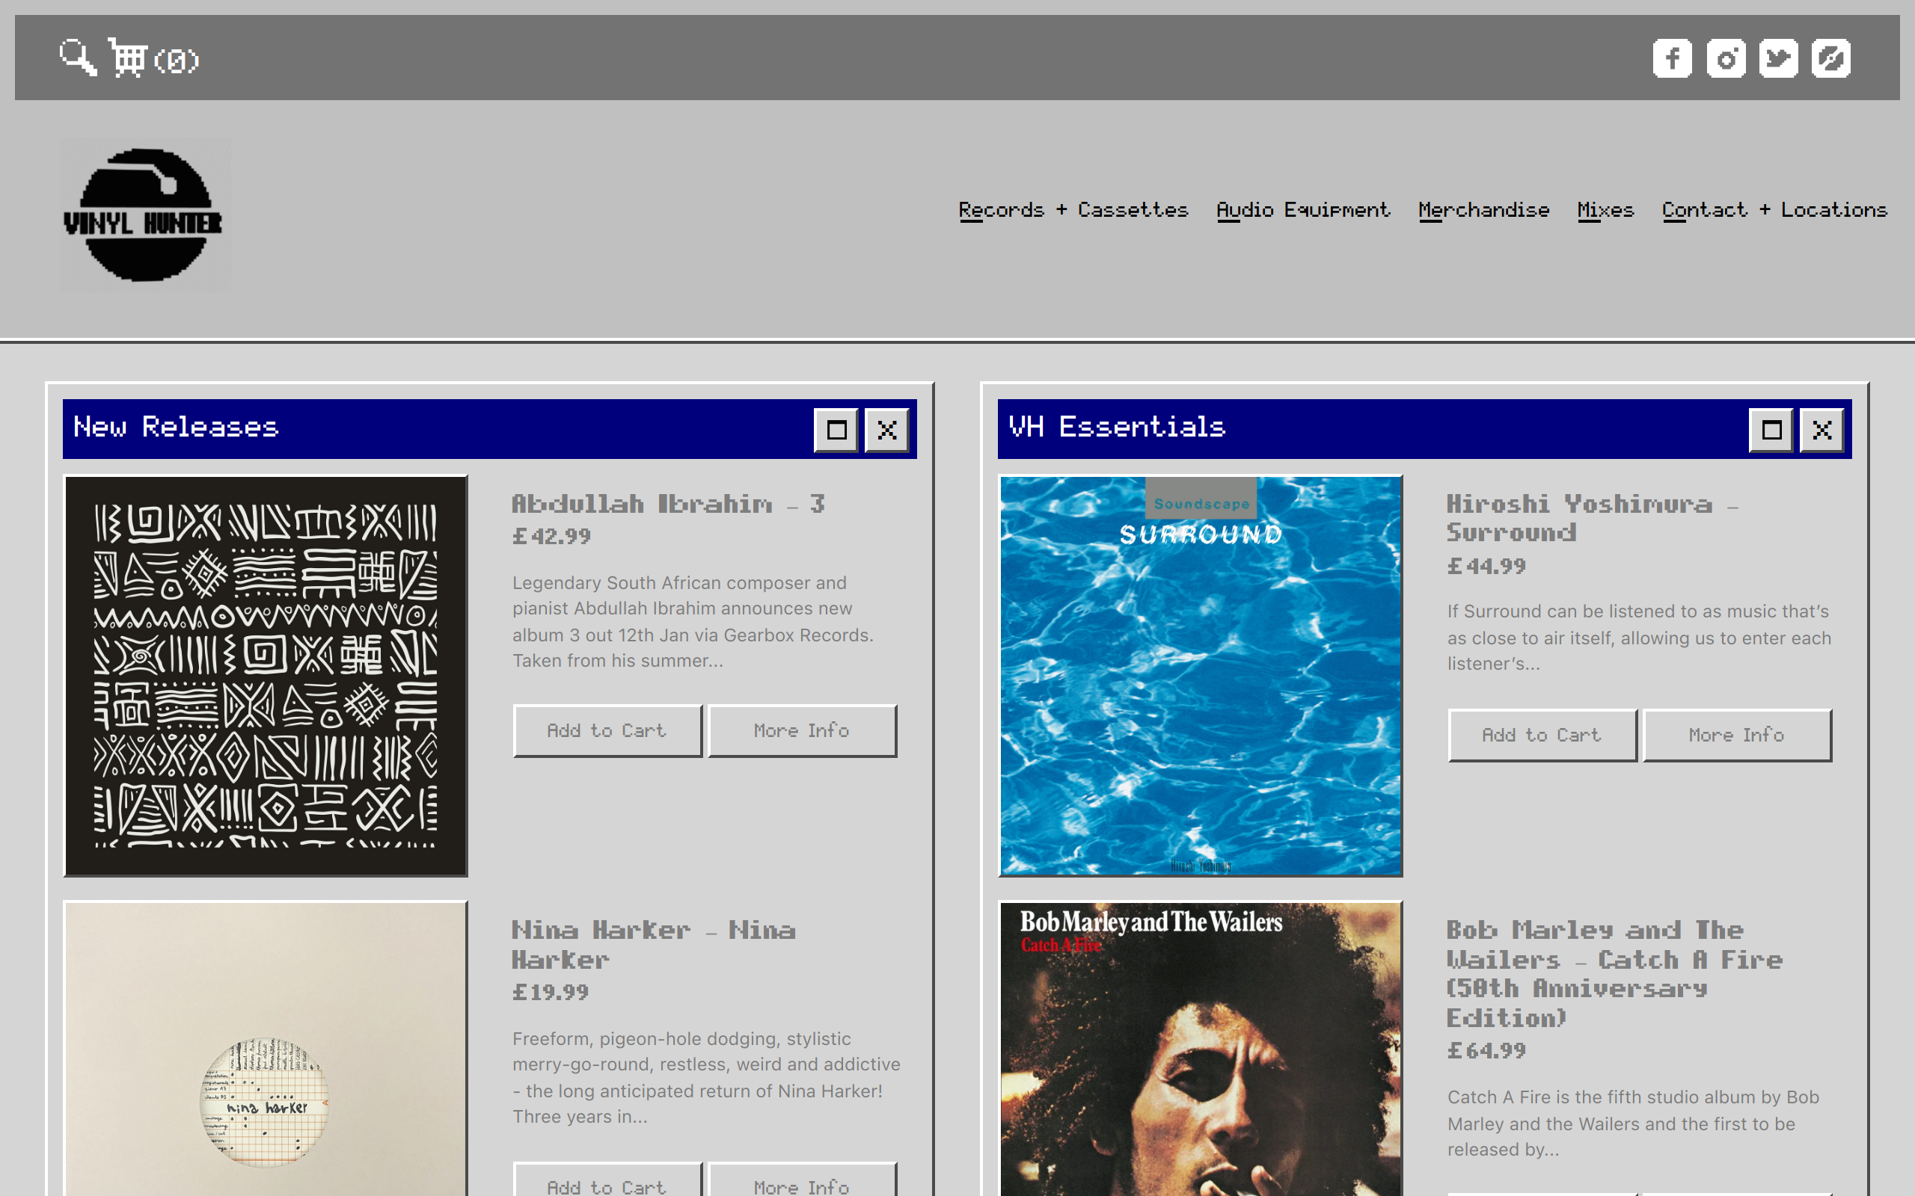Navigate to Mixes page

[1605, 210]
